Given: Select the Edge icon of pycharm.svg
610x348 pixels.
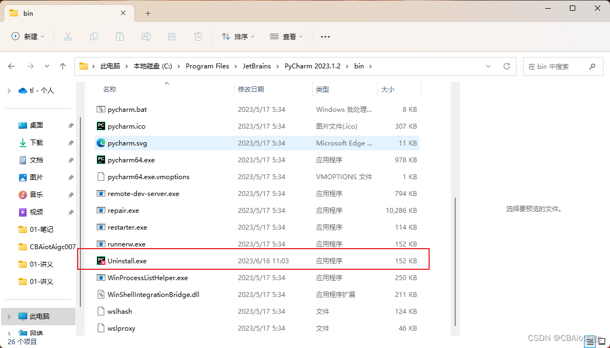Looking at the screenshot, I should (x=100, y=143).
